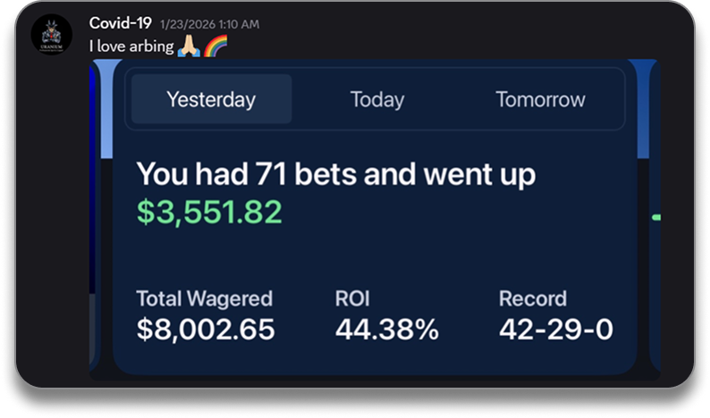Click the green $3,551.82 profit amount
710x418 pixels.
[x=209, y=212]
